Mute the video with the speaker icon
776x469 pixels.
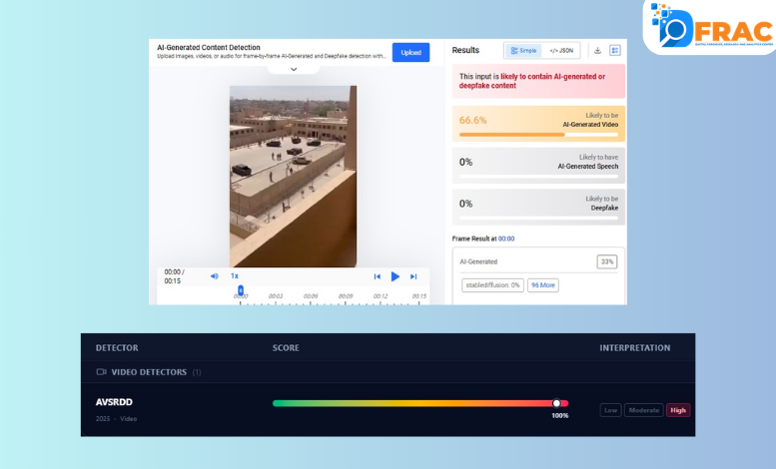214,276
